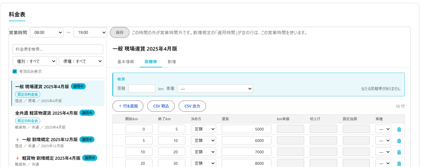Image resolution: width=421 pixels, height=167 pixels.
Task: Select 一般 現場運賃 2025年4月版 in the list
Action: 58,93
